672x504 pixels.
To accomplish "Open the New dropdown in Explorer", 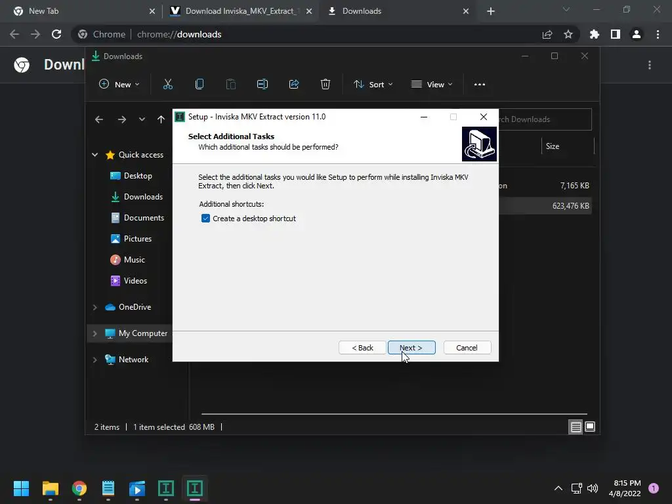I will [119, 85].
